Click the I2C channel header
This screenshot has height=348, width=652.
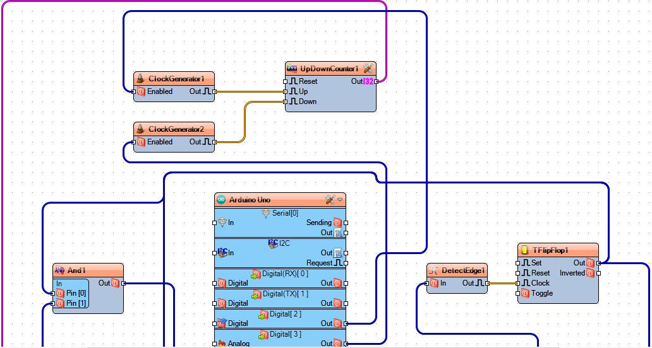tap(279, 243)
